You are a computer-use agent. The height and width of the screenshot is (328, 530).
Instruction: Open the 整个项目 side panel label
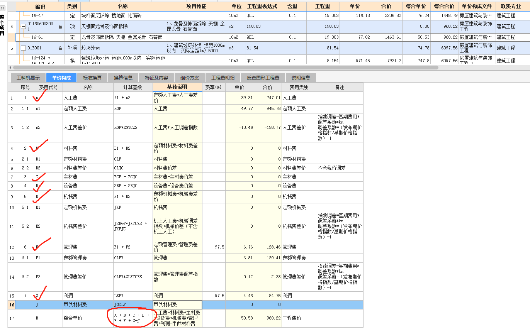(x=3, y=25)
